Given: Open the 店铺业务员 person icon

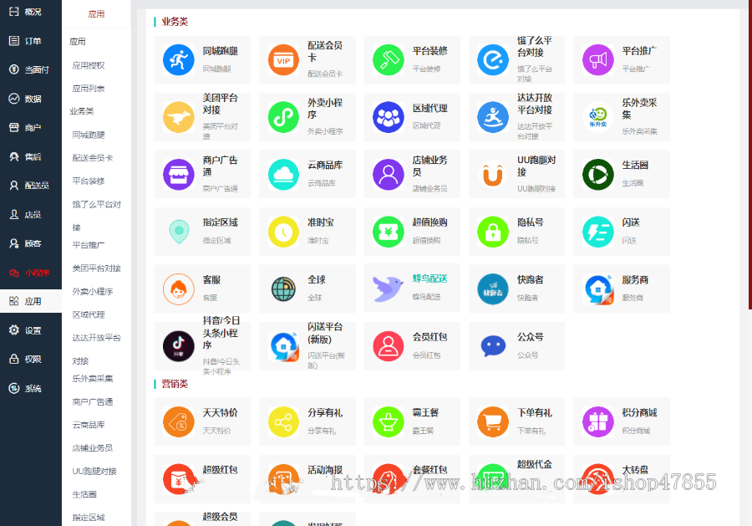Looking at the screenshot, I should pos(388,175).
